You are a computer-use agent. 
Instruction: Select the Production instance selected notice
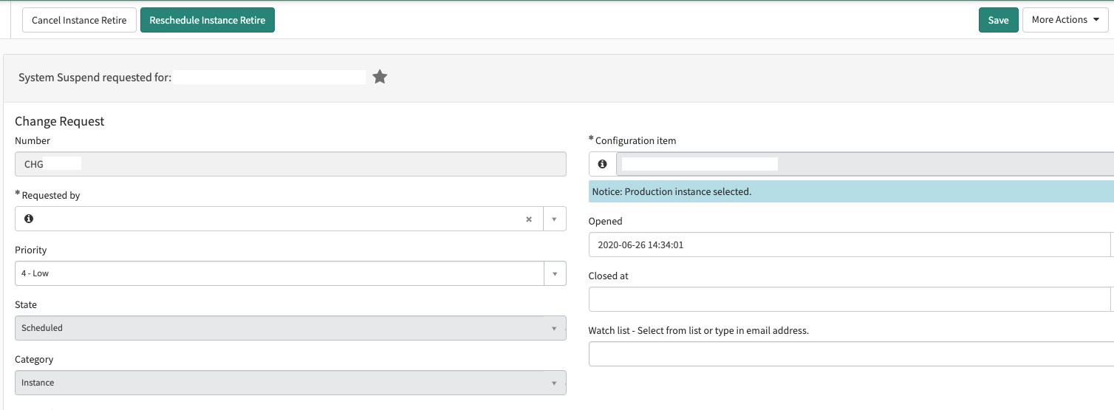(x=851, y=191)
